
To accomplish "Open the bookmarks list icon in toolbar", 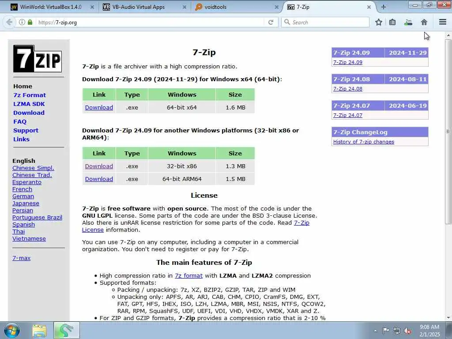I will click(x=392, y=22).
